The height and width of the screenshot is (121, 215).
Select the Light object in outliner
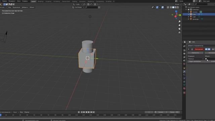tap(194, 17)
